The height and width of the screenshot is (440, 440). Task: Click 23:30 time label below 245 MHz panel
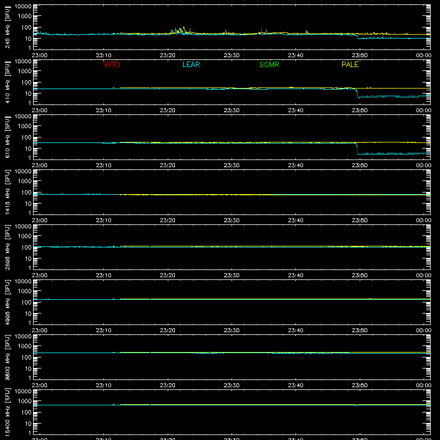(232, 56)
